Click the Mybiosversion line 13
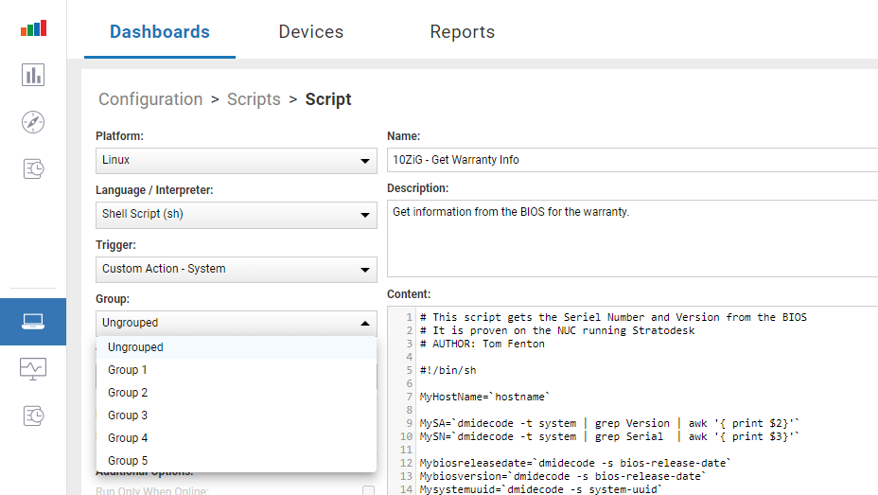 click(563, 476)
